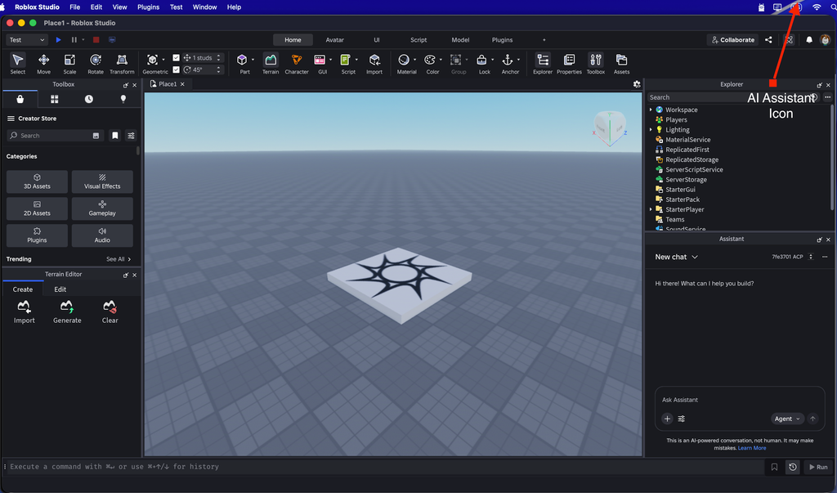The image size is (837, 493).
Task: Click See All for Trending
Action: (x=119, y=259)
